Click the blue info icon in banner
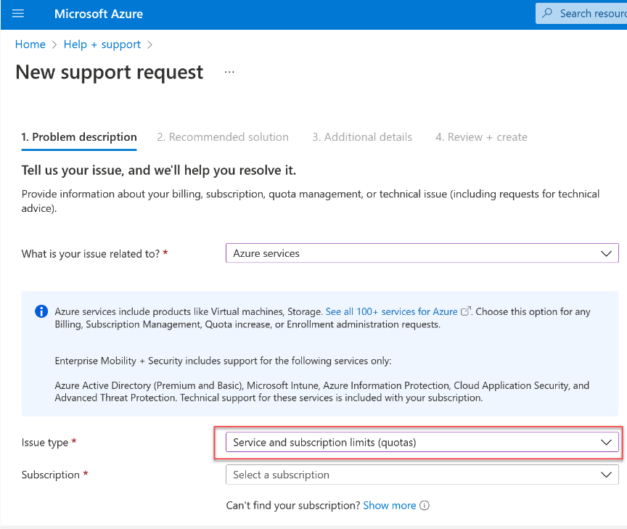The width and height of the screenshot is (627, 529). coord(42,312)
